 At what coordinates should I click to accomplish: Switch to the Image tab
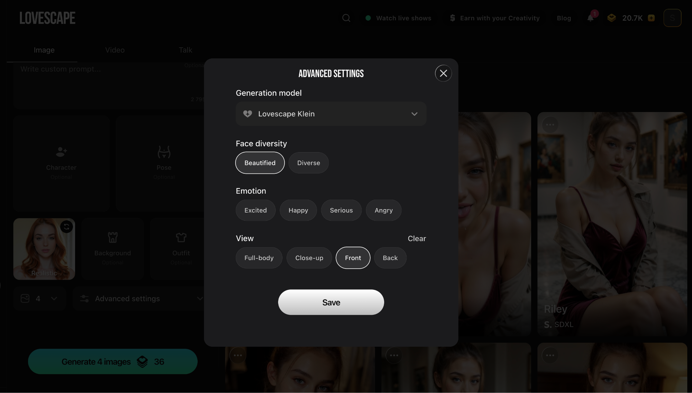click(x=44, y=50)
